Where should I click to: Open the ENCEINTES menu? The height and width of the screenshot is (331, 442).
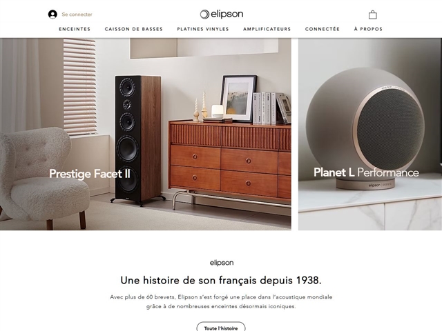[x=75, y=29]
